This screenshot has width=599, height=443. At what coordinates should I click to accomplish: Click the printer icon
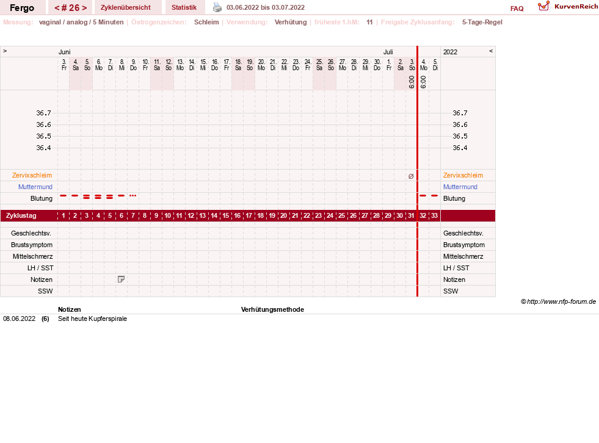[217, 7]
